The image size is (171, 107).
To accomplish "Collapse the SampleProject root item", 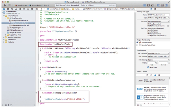I will 2,12.
